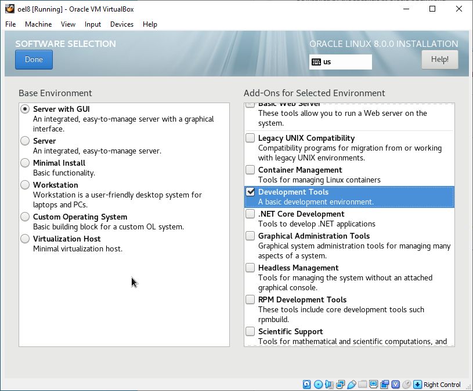Click the blue Done button
This screenshot has height=391, width=473.
point(34,60)
